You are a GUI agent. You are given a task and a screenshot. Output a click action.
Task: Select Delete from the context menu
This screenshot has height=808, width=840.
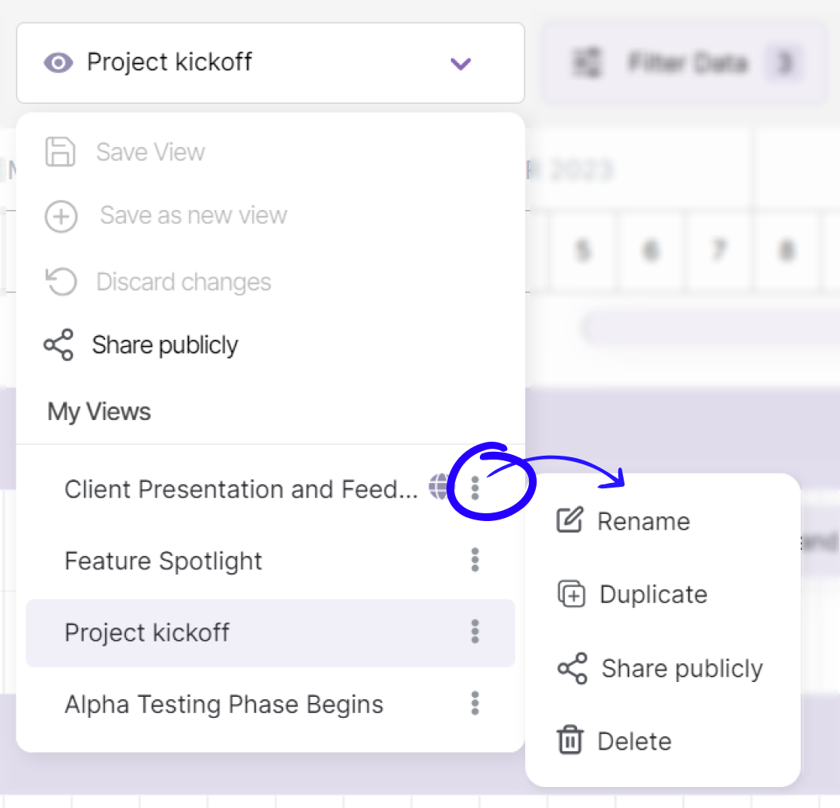pyautogui.click(x=634, y=740)
